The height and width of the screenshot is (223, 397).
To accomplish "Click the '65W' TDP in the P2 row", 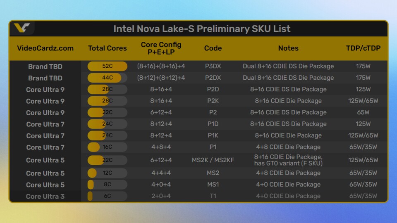I will pyautogui.click(x=363, y=112).
